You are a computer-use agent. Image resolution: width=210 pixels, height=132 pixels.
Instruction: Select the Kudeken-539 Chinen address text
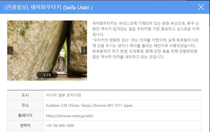(x=89, y=105)
